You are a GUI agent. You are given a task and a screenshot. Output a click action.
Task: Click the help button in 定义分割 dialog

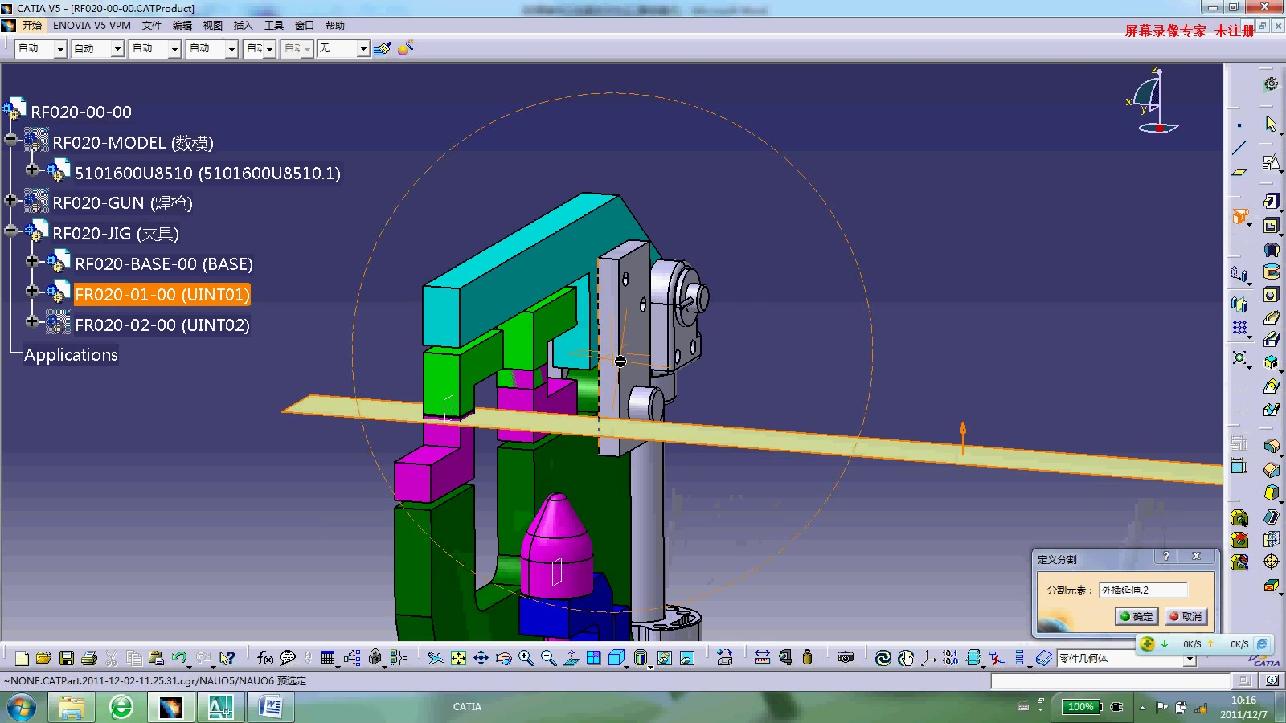click(1165, 556)
